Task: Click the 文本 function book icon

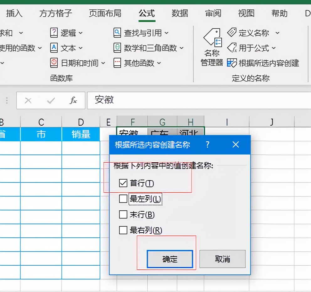Action: click(x=54, y=48)
